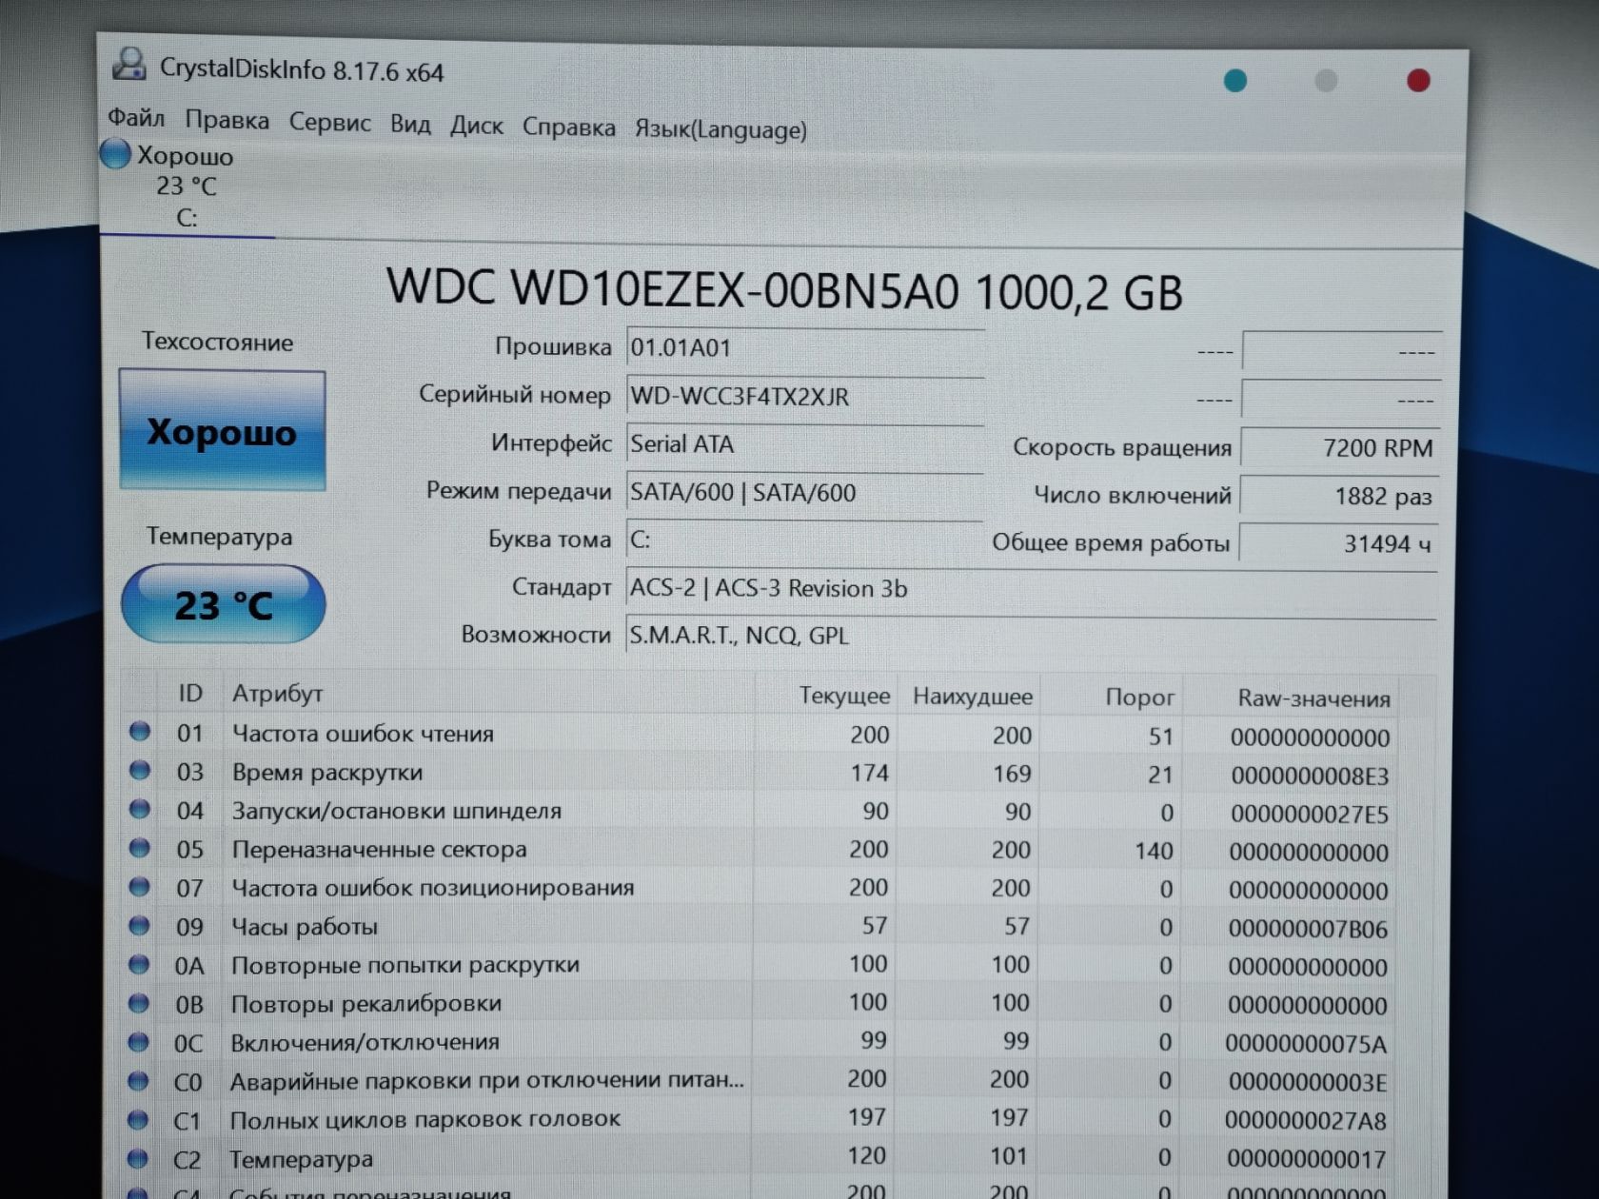This screenshot has height=1199, width=1599.
Task: Click status orb for attribute 0B
Action: pyautogui.click(x=138, y=1003)
